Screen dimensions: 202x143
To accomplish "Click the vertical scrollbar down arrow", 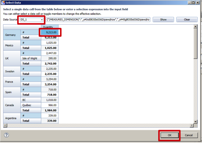I will click(x=195, y=122).
